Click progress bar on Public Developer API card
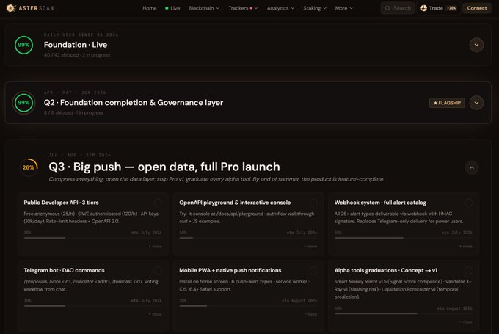 93,238
